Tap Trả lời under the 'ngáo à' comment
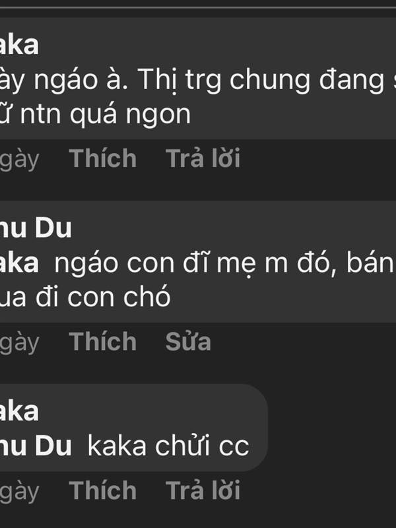This screenshot has width=396, height=528. (x=203, y=158)
